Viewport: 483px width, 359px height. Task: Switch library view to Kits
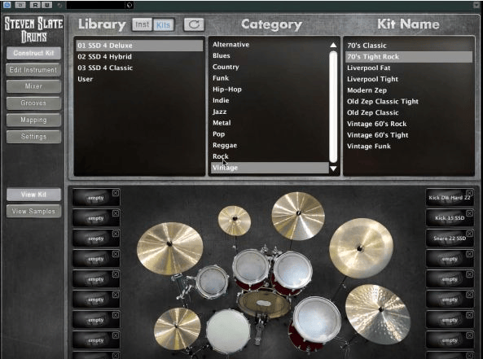point(163,25)
